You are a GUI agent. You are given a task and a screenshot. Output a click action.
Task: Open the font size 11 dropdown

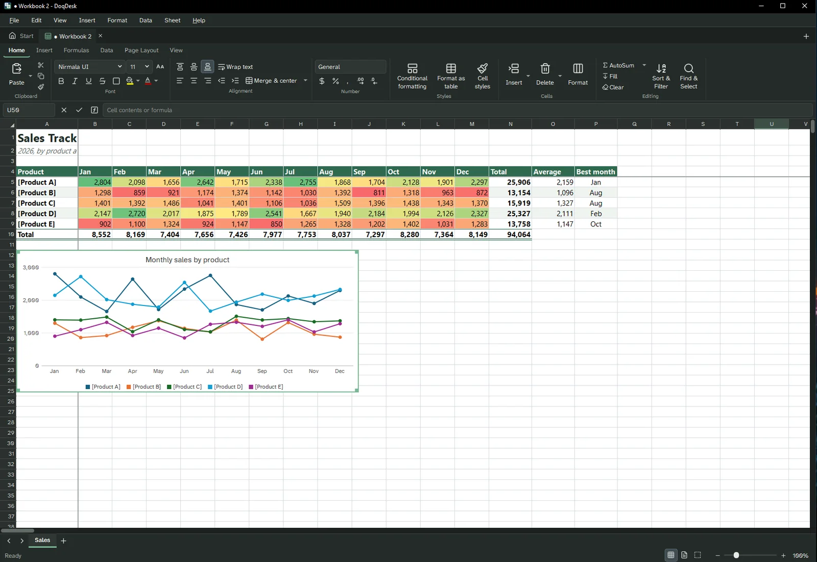139,67
